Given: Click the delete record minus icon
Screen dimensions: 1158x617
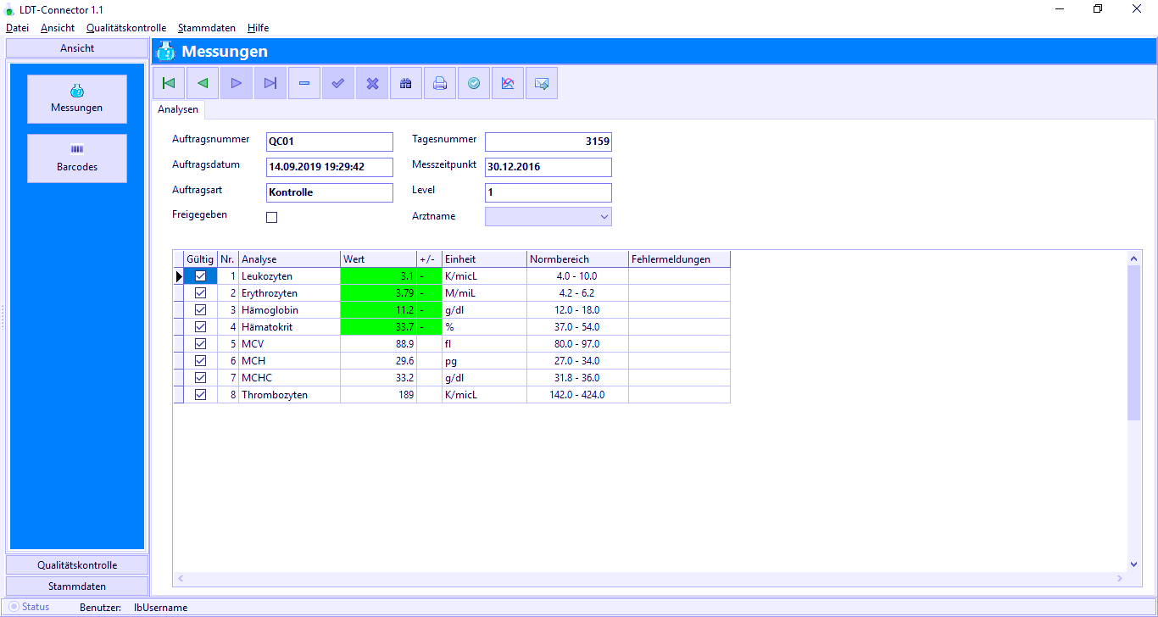Looking at the screenshot, I should pyautogui.click(x=304, y=83).
